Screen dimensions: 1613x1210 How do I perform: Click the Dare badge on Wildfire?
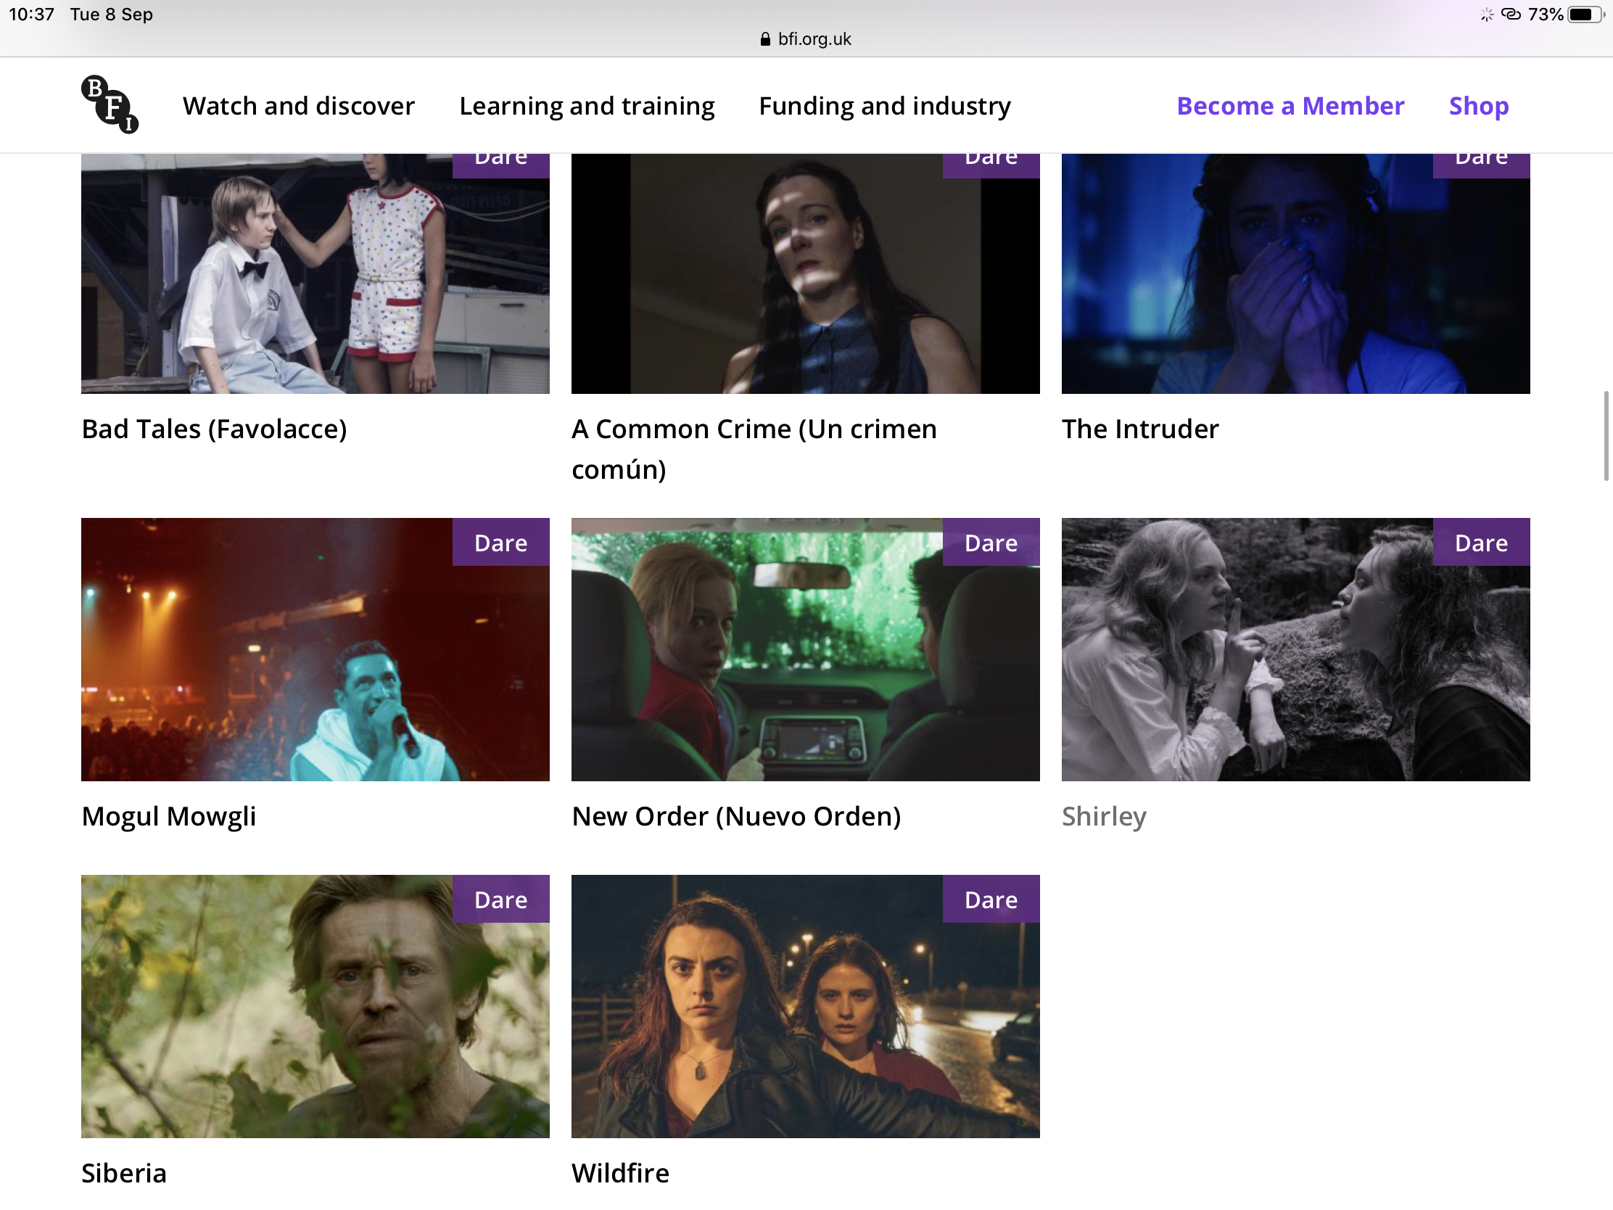pos(990,900)
